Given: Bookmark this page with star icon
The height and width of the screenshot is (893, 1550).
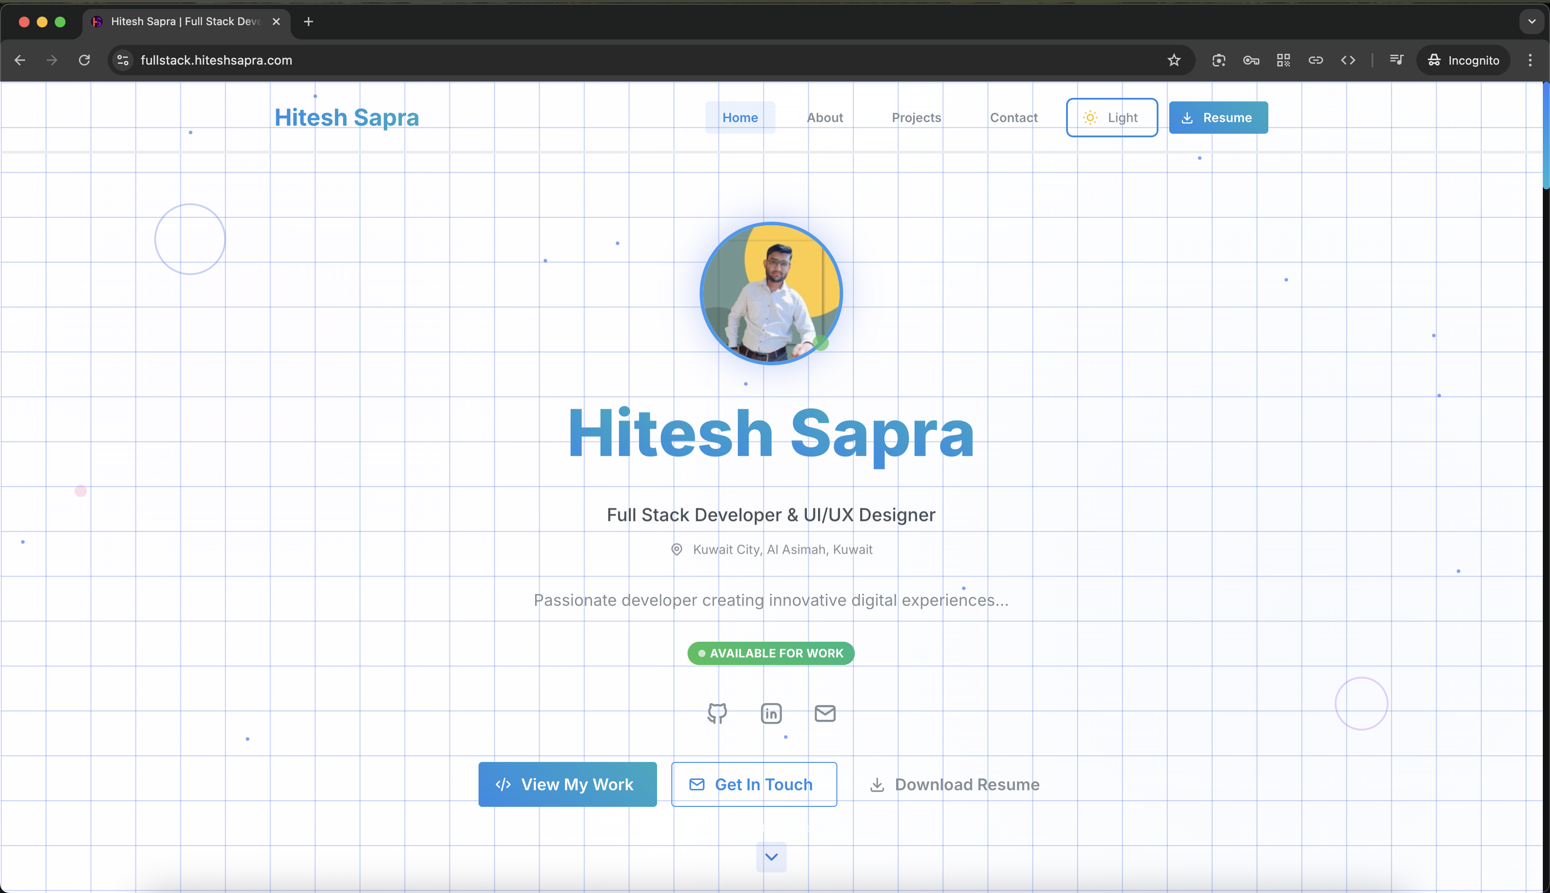Looking at the screenshot, I should pyautogui.click(x=1174, y=60).
